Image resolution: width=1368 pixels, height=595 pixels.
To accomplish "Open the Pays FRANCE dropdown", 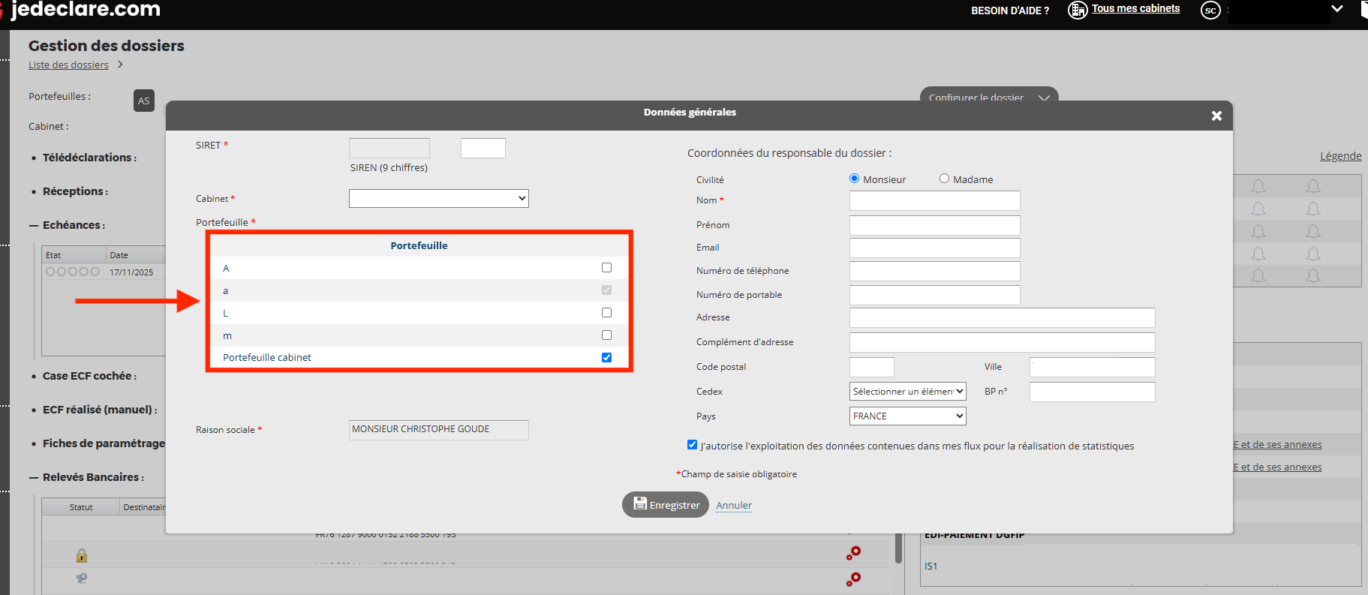I will (x=908, y=416).
